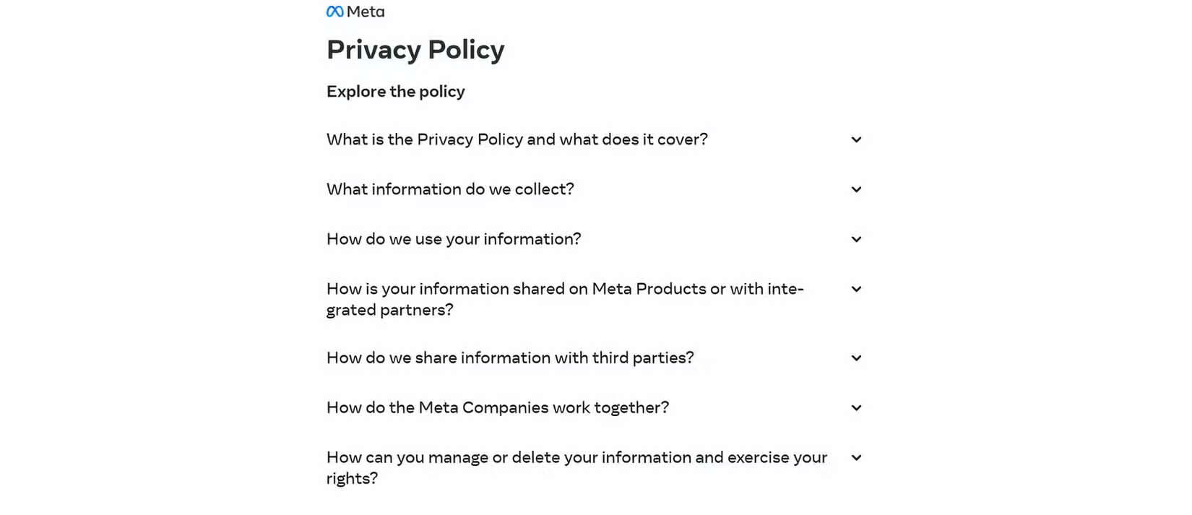Toggle chevron for manage or delete information row

pos(856,458)
